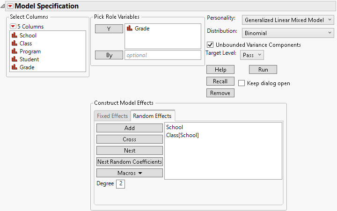This screenshot has width=337, height=211.
Task: Switch to the Fixed Effects tab
Action: pyautogui.click(x=112, y=116)
